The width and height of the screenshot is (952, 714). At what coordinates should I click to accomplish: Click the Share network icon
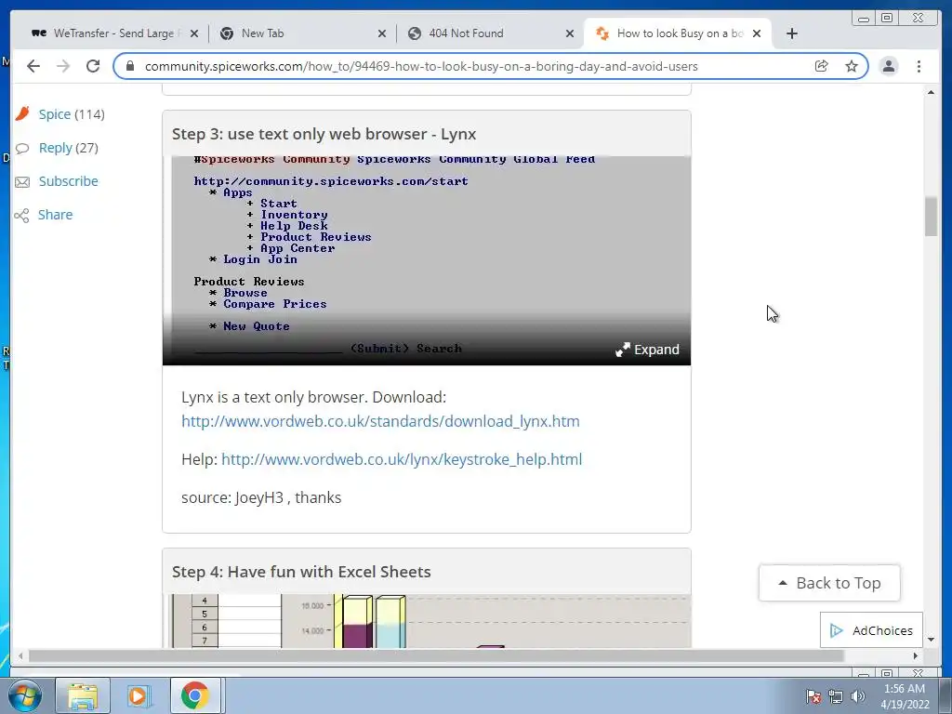click(x=22, y=216)
